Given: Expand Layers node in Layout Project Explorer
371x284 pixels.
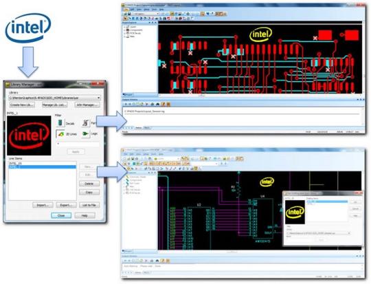Looking at the screenshot, I should [124, 27].
